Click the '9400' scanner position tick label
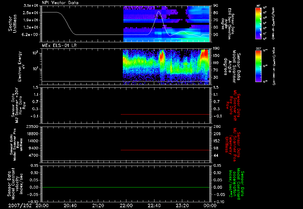 click(33, 148)
